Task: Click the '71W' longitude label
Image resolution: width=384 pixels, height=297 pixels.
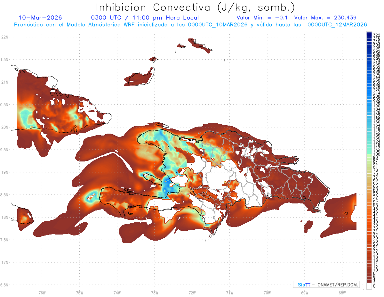Action: click(x=229, y=293)
